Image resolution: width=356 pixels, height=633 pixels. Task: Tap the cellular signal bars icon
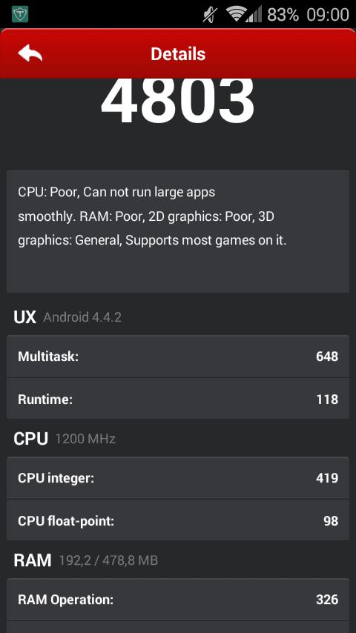point(254,14)
